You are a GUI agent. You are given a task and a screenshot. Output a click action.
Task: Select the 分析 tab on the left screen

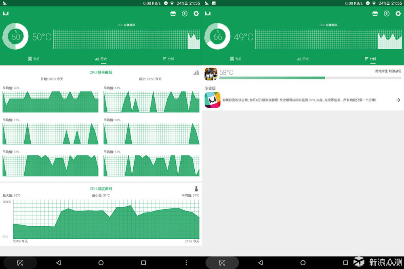pos(168,59)
